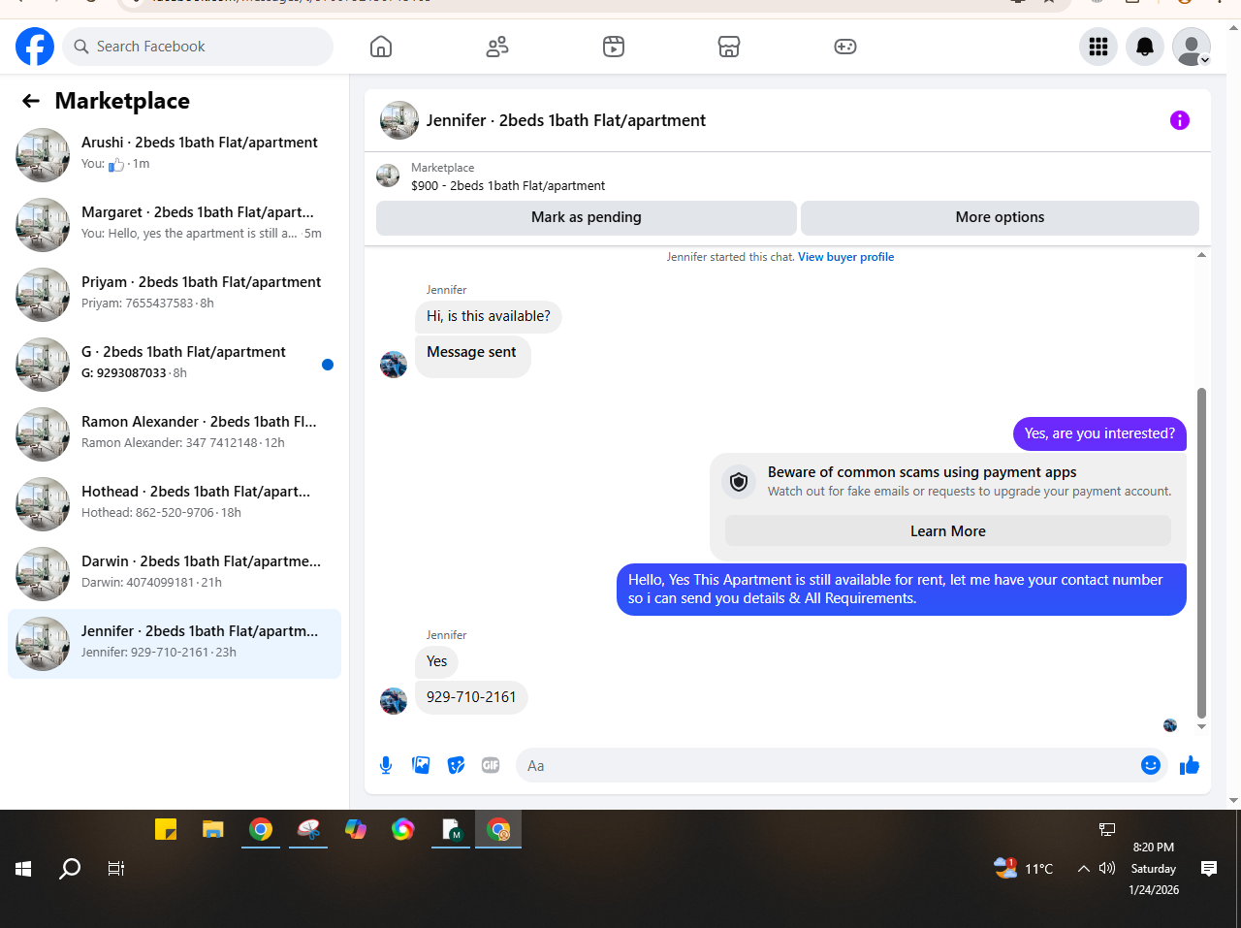Click the volume speaker tray icon
This screenshot has height=928, width=1241.
1107,869
